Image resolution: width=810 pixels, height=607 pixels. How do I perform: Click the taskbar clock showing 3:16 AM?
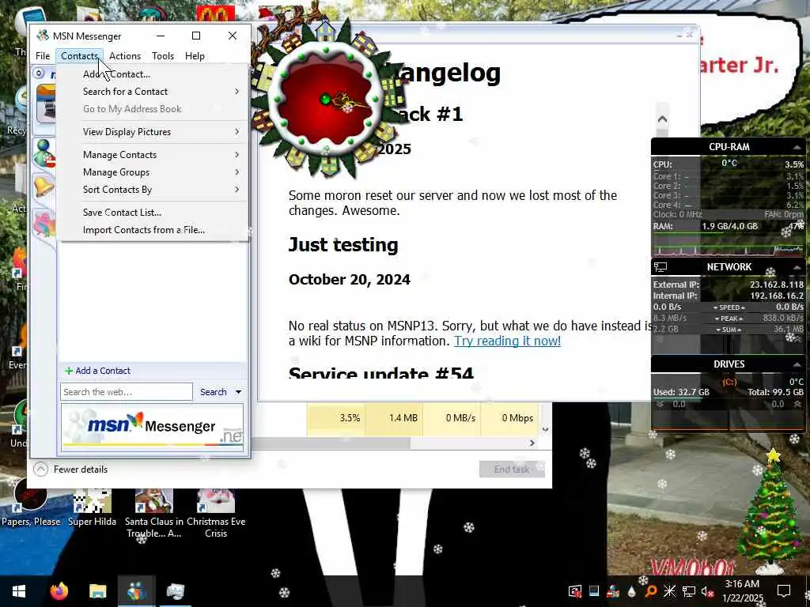pos(742,591)
